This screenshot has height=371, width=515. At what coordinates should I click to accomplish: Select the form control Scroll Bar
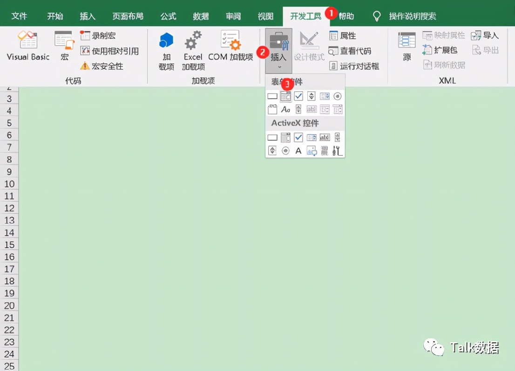(298, 109)
